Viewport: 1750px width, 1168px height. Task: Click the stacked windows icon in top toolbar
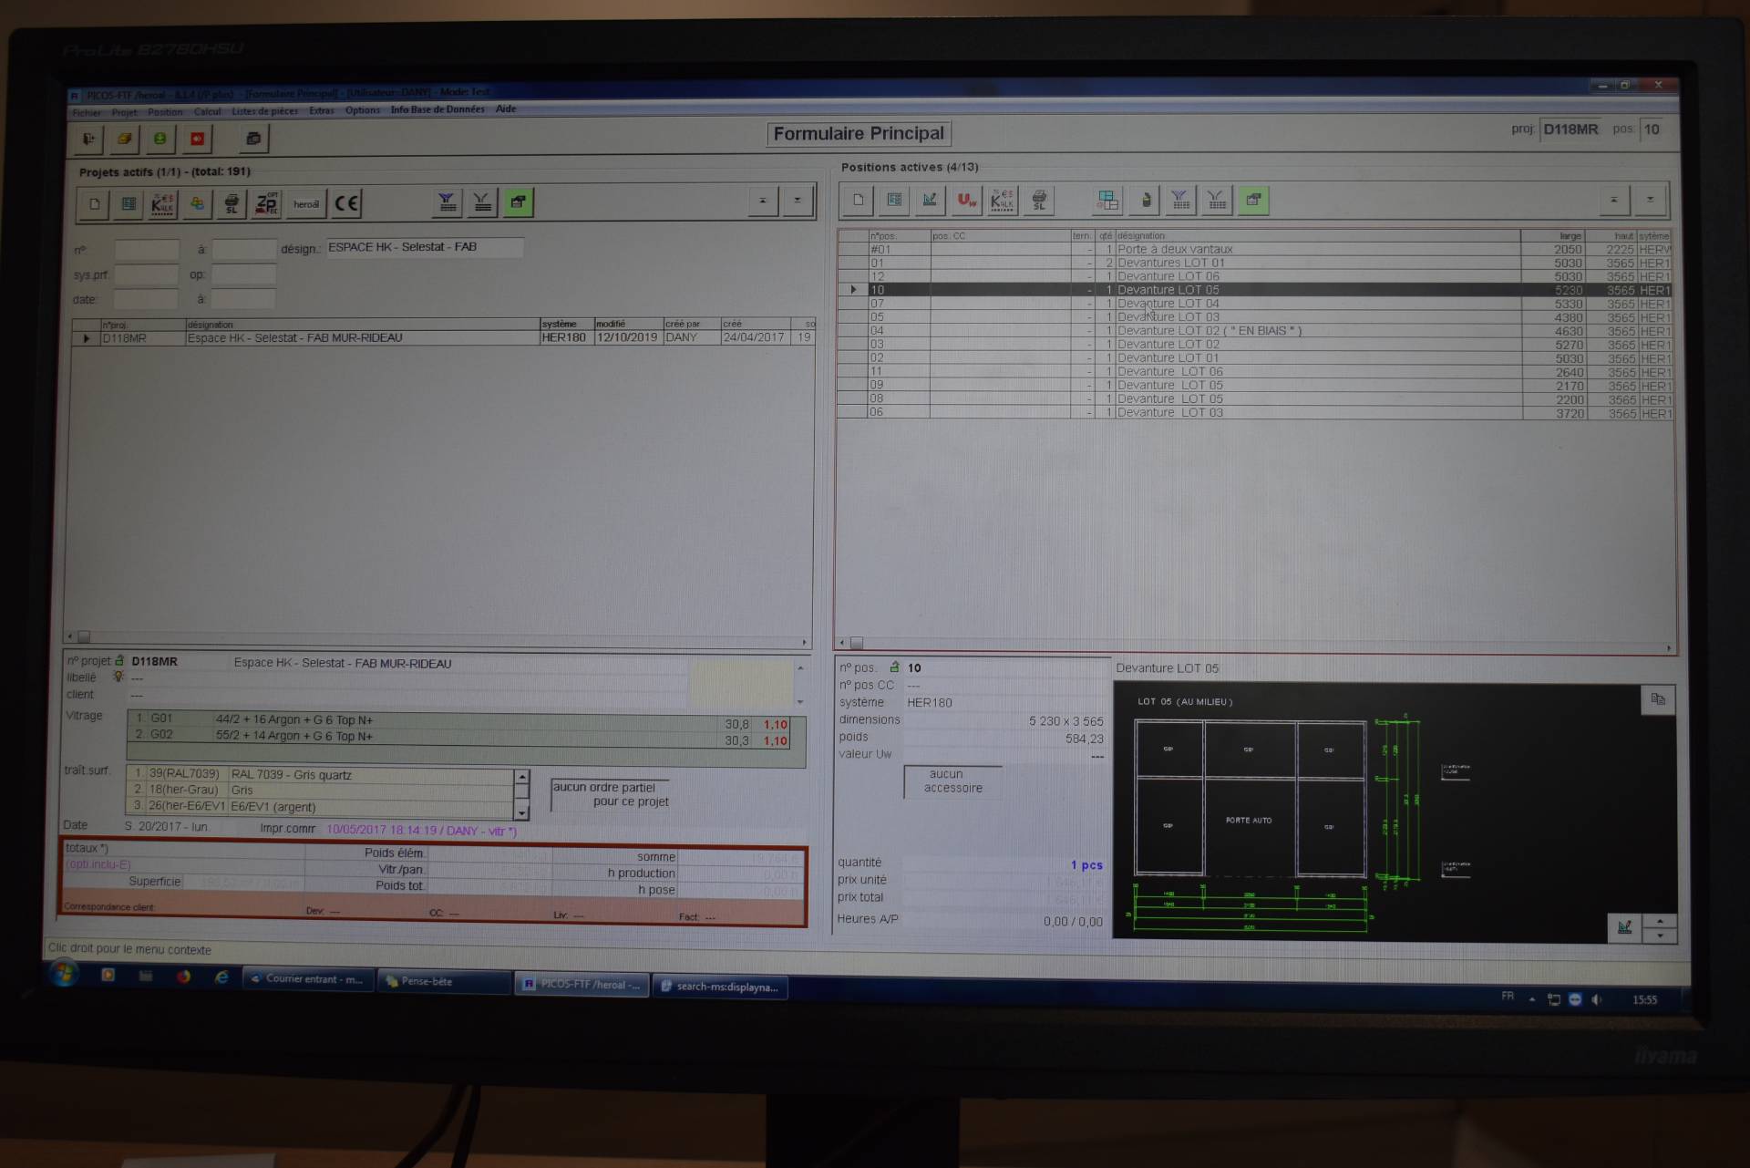(253, 139)
